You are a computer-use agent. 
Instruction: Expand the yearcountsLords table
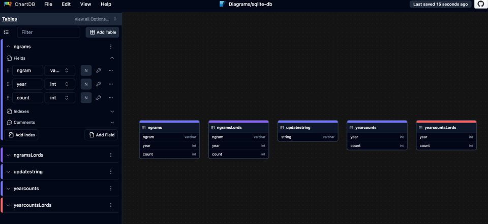click(x=9, y=205)
